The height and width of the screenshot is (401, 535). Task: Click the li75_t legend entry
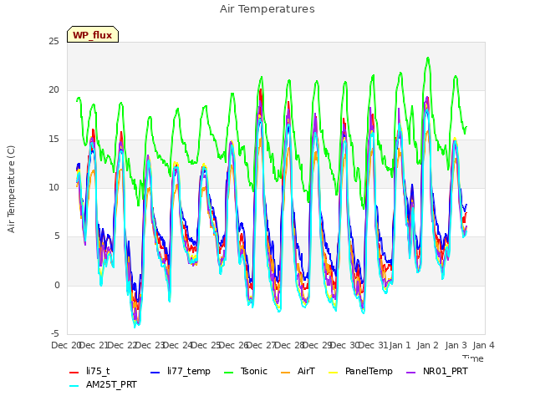coord(89,371)
